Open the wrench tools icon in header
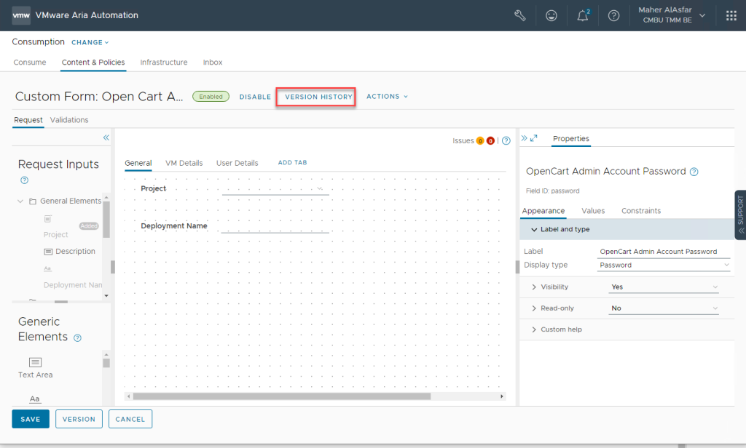The height and width of the screenshot is (448, 746). point(520,15)
